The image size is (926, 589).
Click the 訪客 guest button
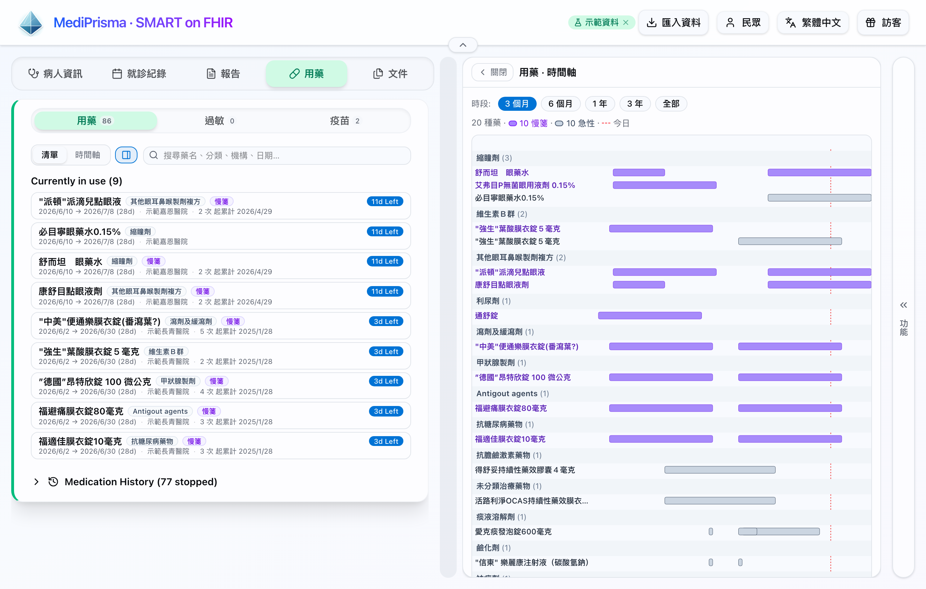883,23
